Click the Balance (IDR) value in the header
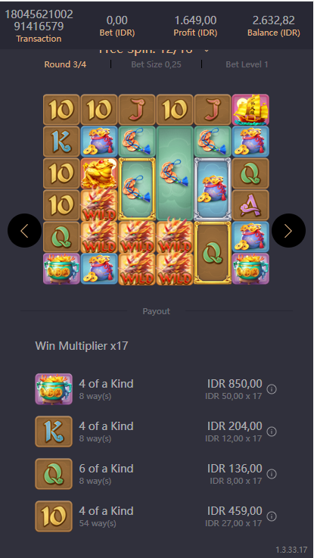 point(274,20)
